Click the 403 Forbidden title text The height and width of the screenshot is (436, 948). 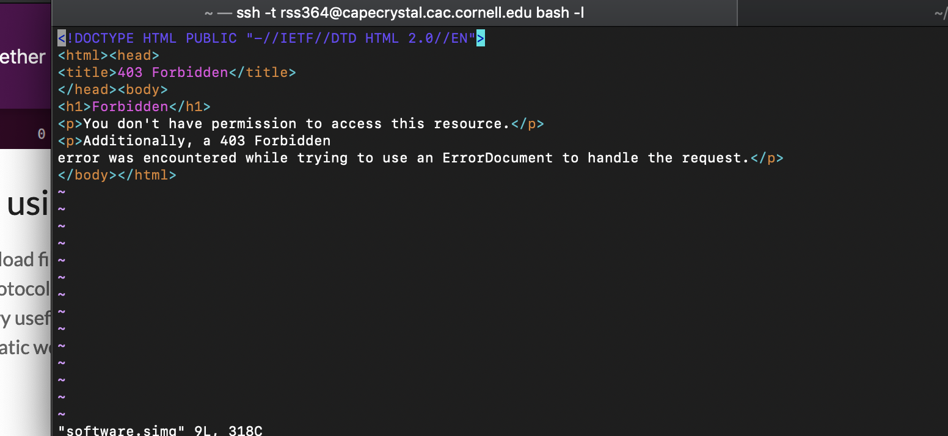point(189,72)
